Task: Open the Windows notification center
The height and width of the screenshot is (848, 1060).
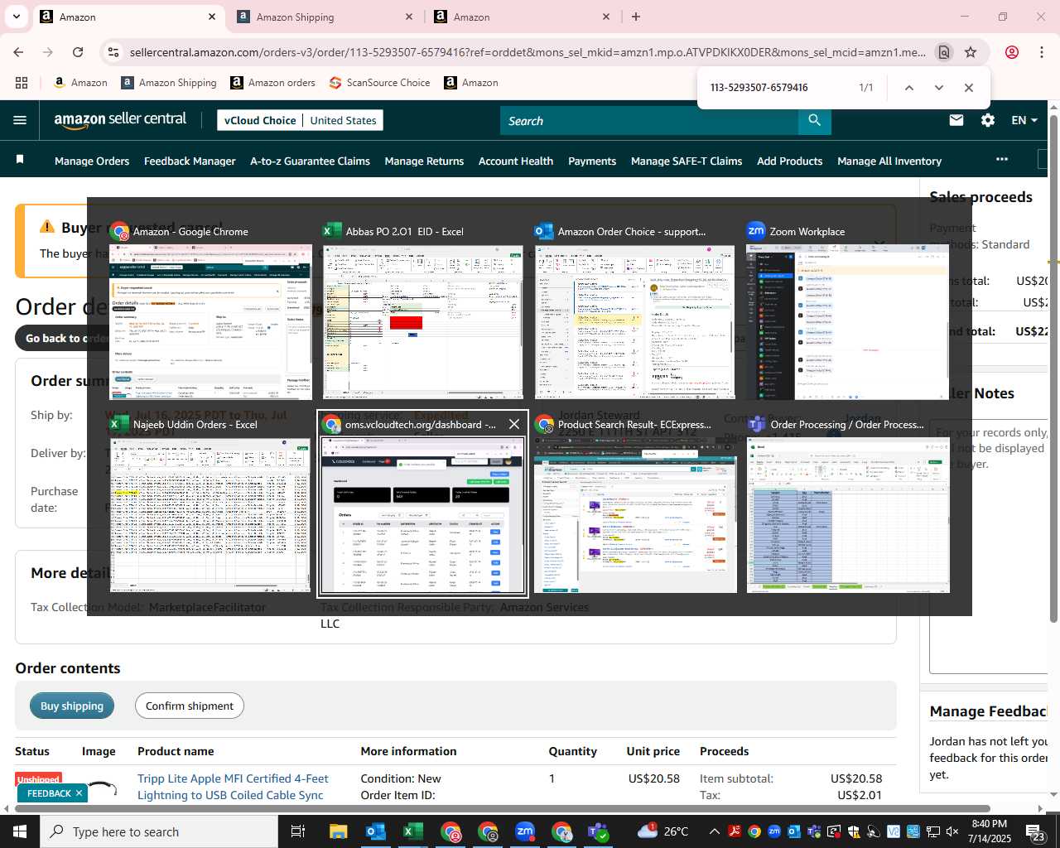Action: pyautogui.click(x=1036, y=831)
